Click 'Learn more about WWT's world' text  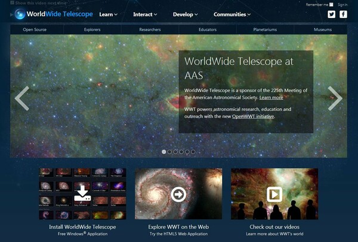(x=274, y=234)
